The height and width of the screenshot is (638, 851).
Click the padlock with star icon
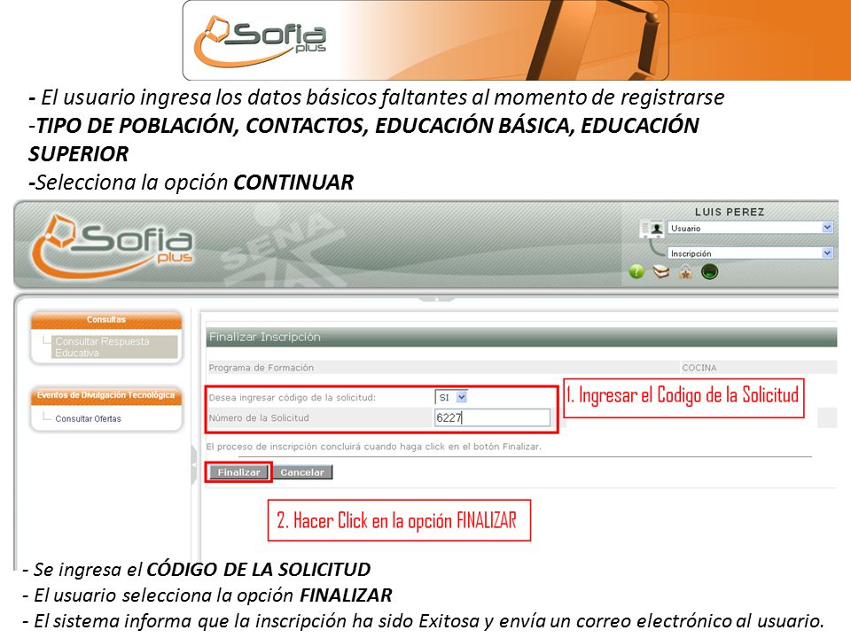coord(685,272)
